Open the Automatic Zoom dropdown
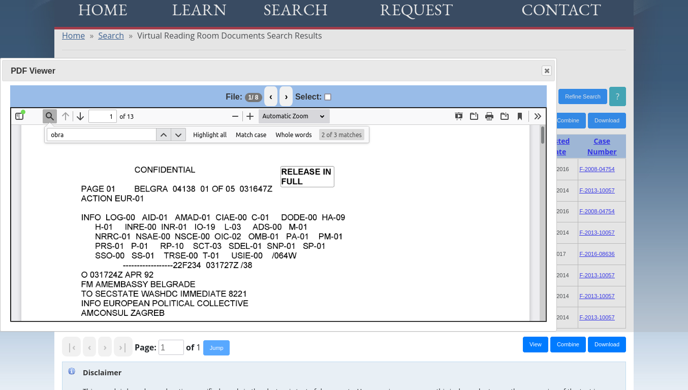The width and height of the screenshot is (688, 390). 294,116
